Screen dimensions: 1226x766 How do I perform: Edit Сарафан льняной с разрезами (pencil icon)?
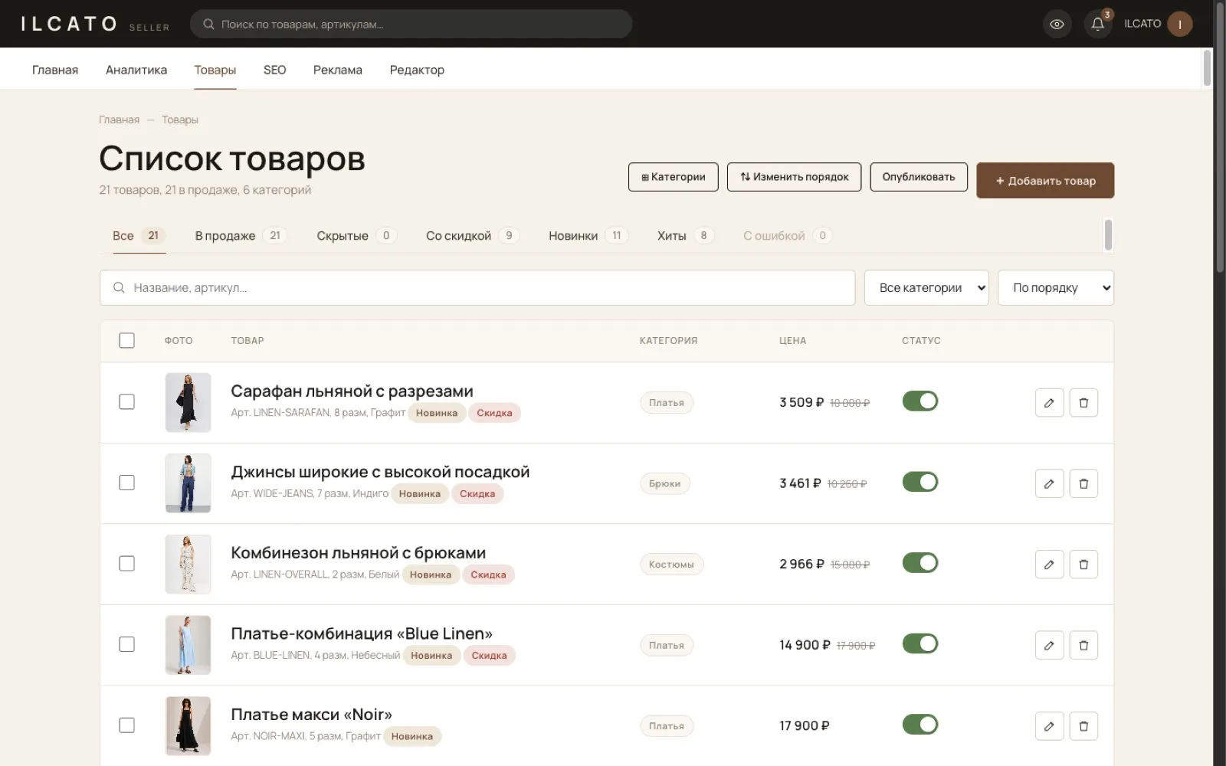[x=1049, y=403]
